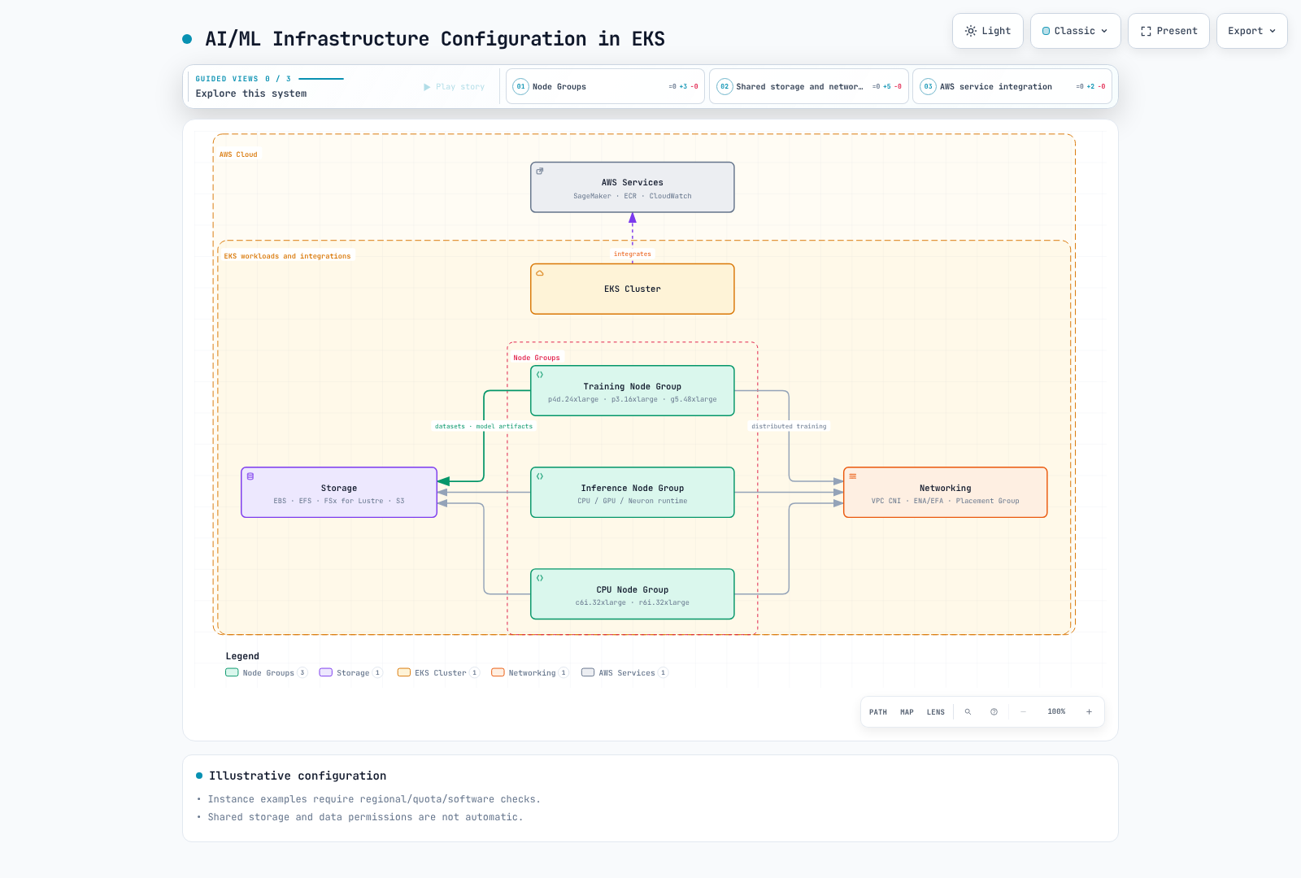Click the 'distributed training' edge label

tap(789, 427)
